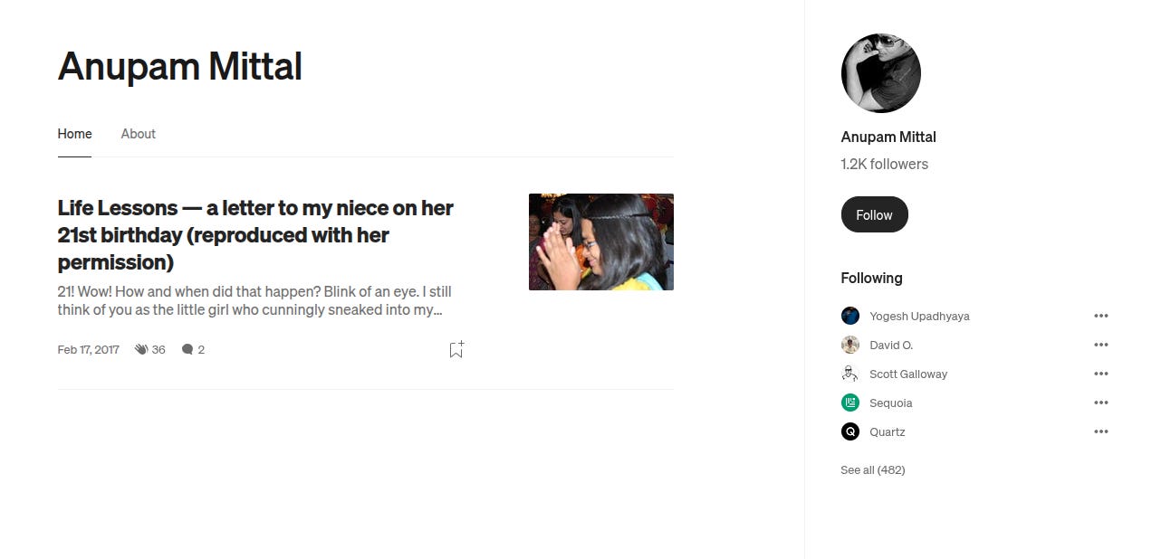This screenshot has height=559, width=1171.
Task: Open the Life Lessons article title
Action: point(256,235)
